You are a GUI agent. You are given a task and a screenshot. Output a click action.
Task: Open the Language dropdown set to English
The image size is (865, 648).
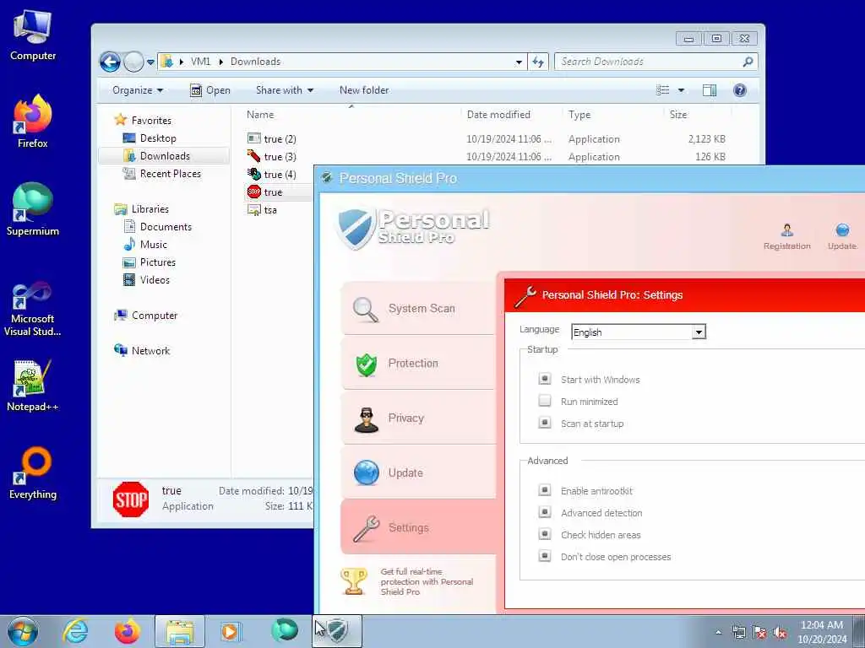(639, 332)
